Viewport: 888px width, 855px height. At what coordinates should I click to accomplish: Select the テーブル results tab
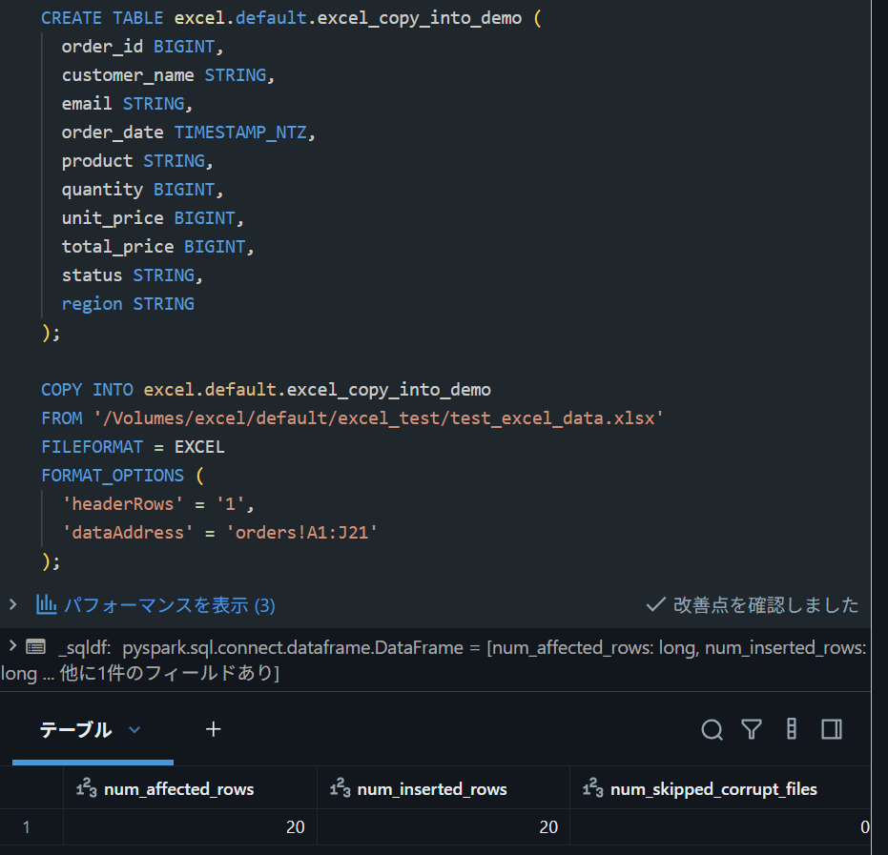[x=75, y=729]
